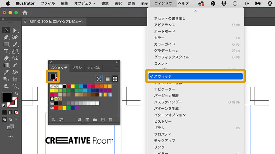Choose グラデーション from the Window menu

[195, 51]
